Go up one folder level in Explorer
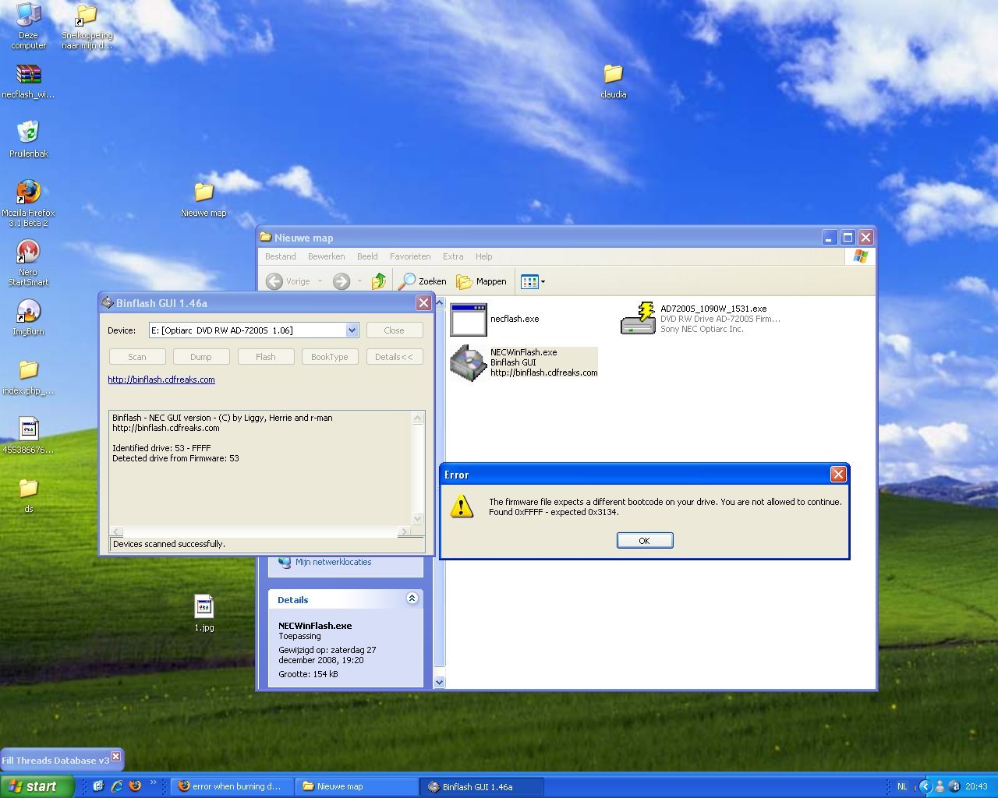 point(379,281)
